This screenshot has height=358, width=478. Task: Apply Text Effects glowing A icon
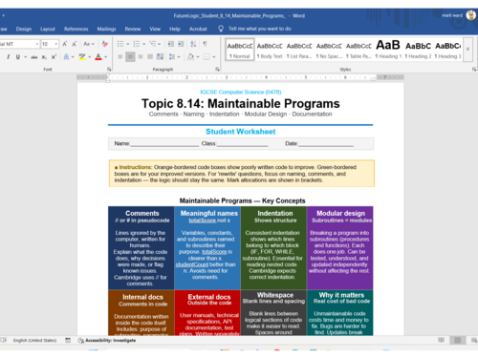(66, 57)
